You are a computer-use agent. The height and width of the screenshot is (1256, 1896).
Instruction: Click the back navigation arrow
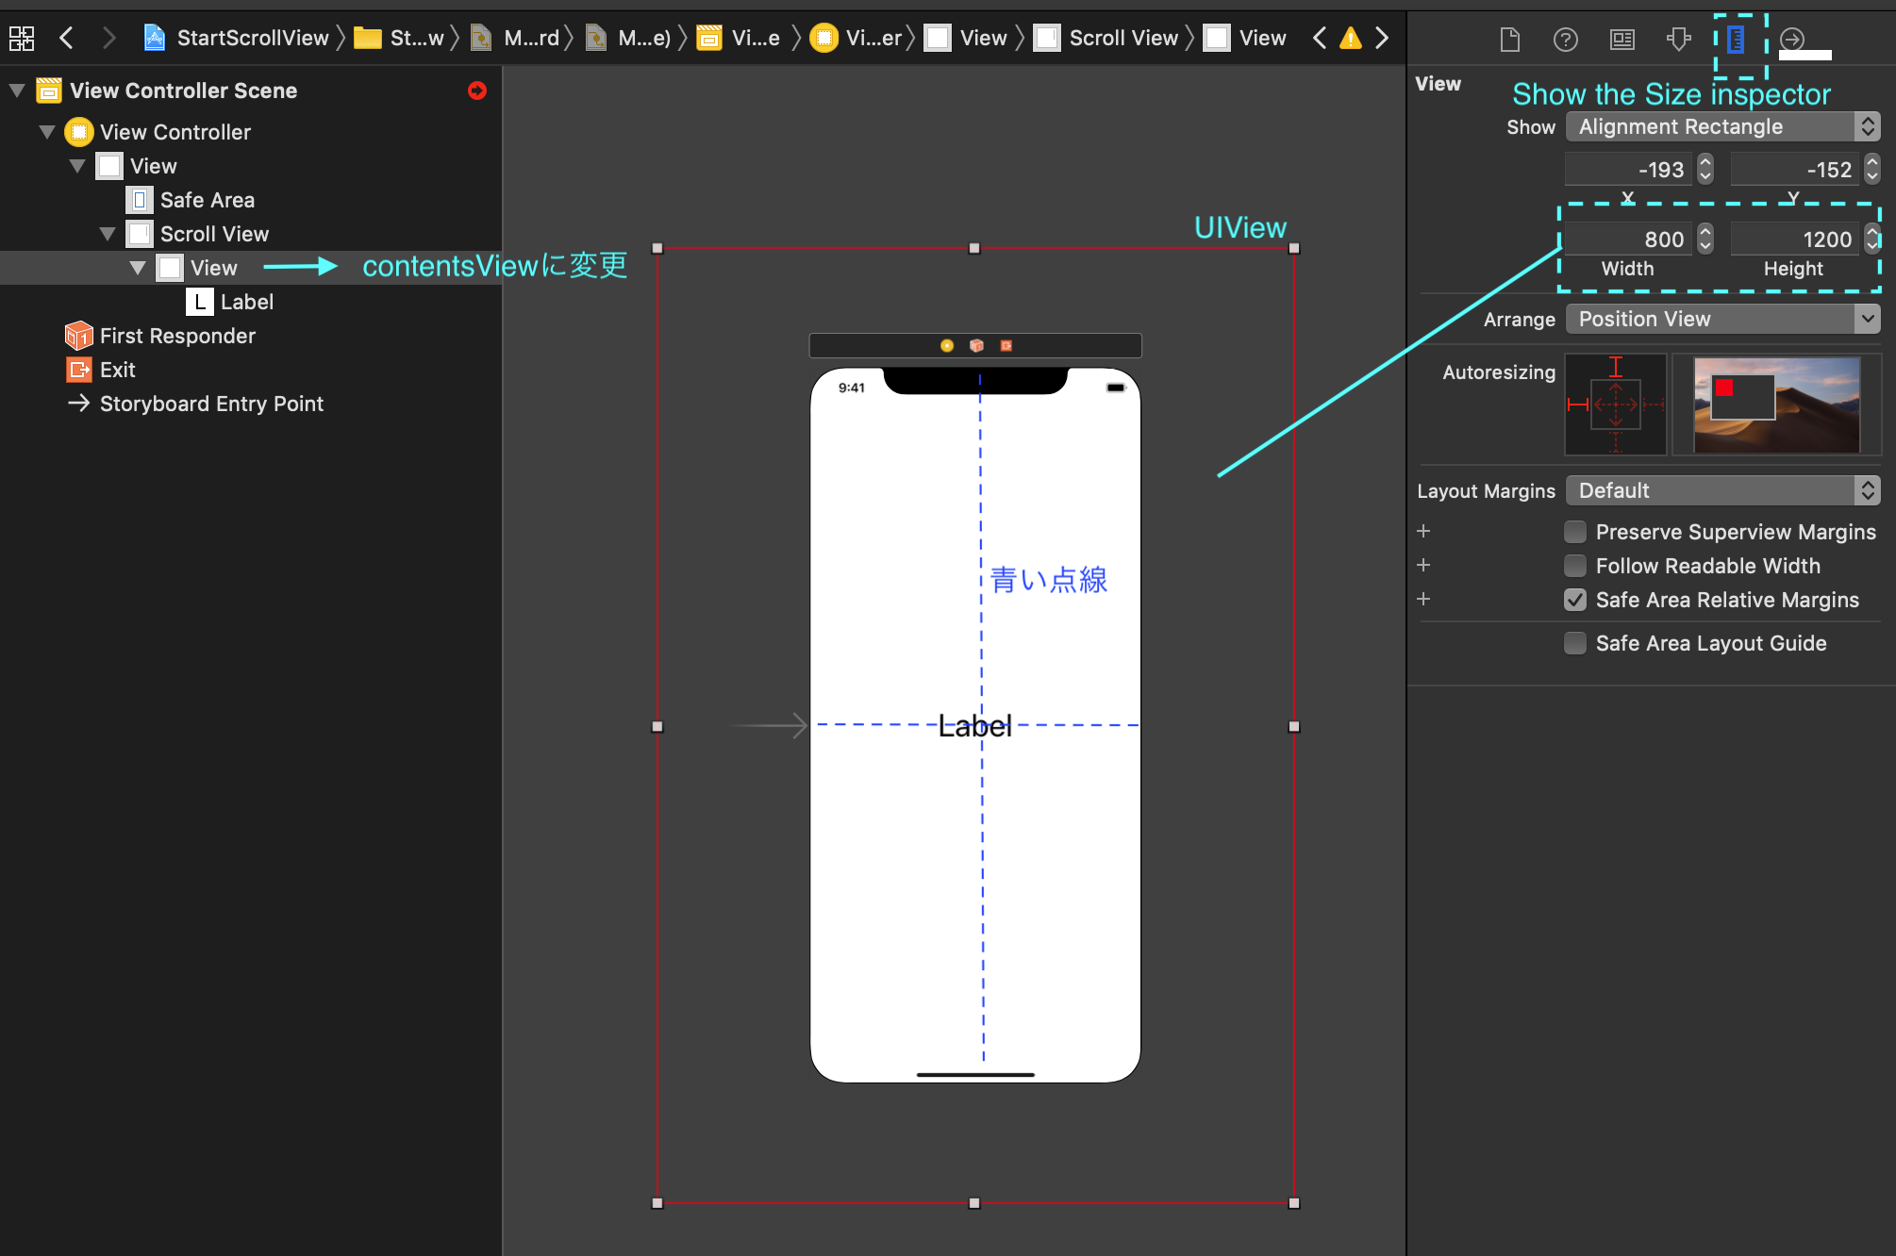click(66, 38)
